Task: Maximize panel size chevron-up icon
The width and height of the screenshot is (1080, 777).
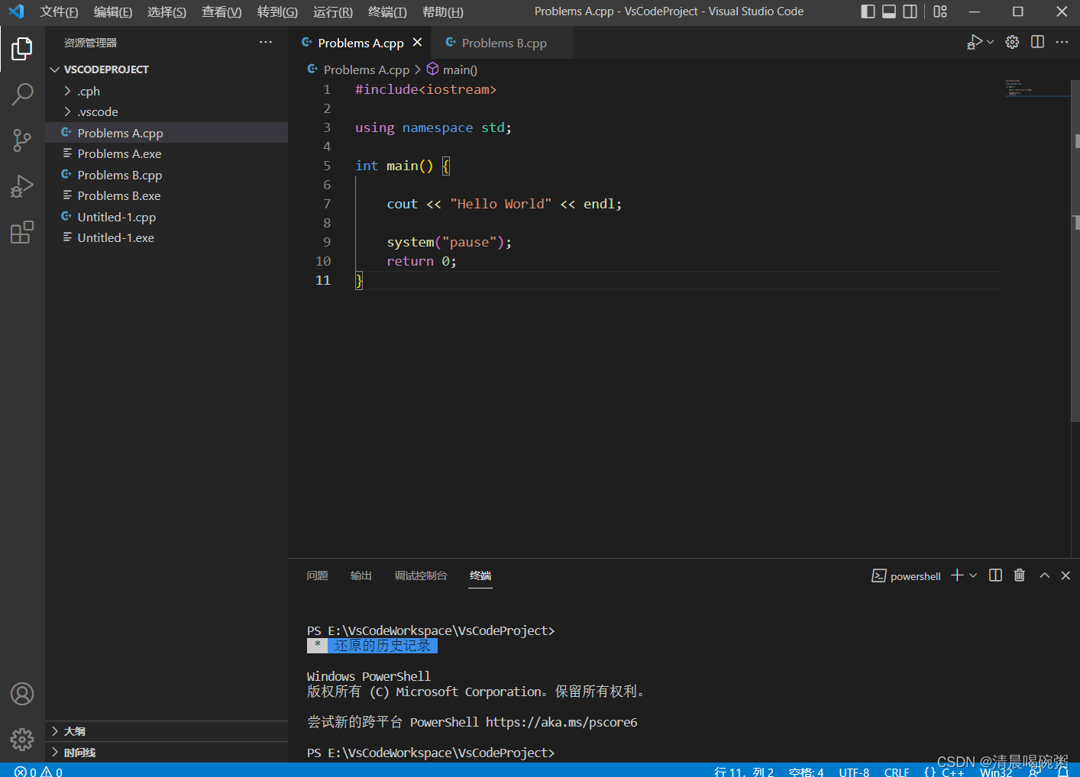Action: click(1044, 575)
